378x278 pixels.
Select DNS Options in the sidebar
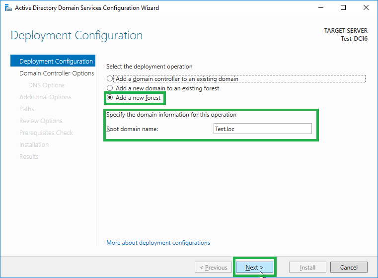[46, 85]
